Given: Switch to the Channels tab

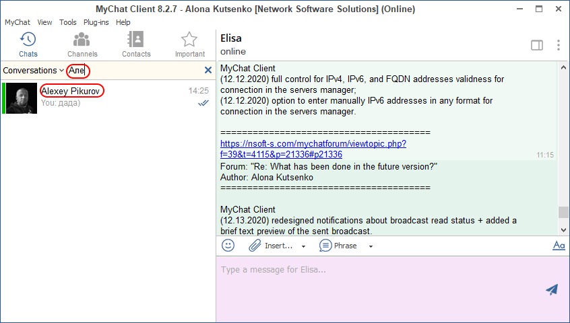Looking at the screenshot, I should click(82, 45).
